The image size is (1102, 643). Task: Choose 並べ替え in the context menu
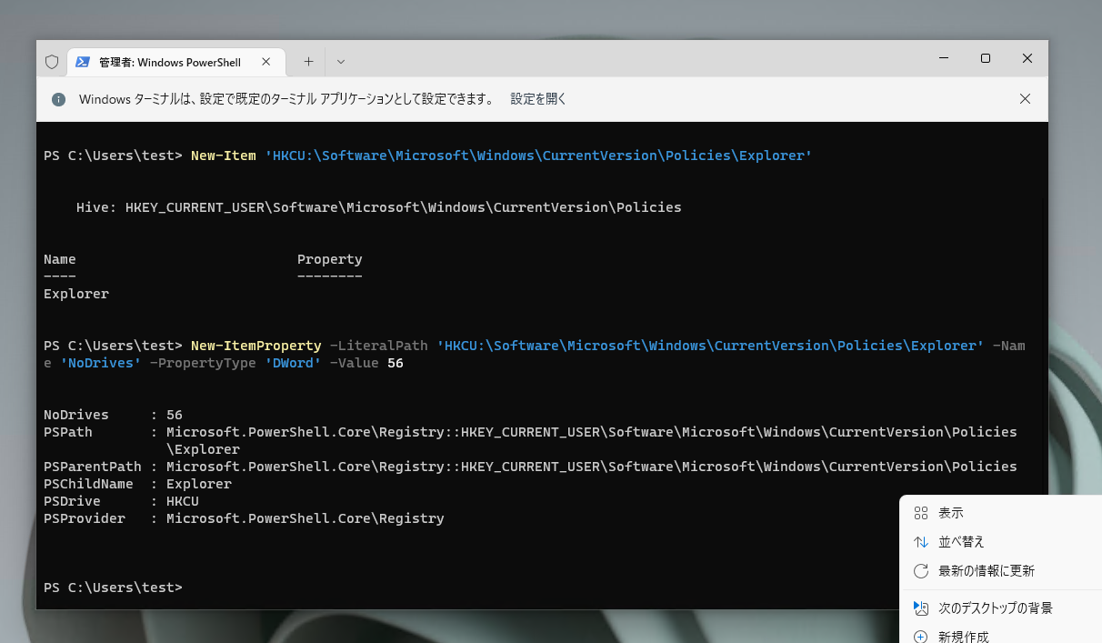tap(1000, 542)
